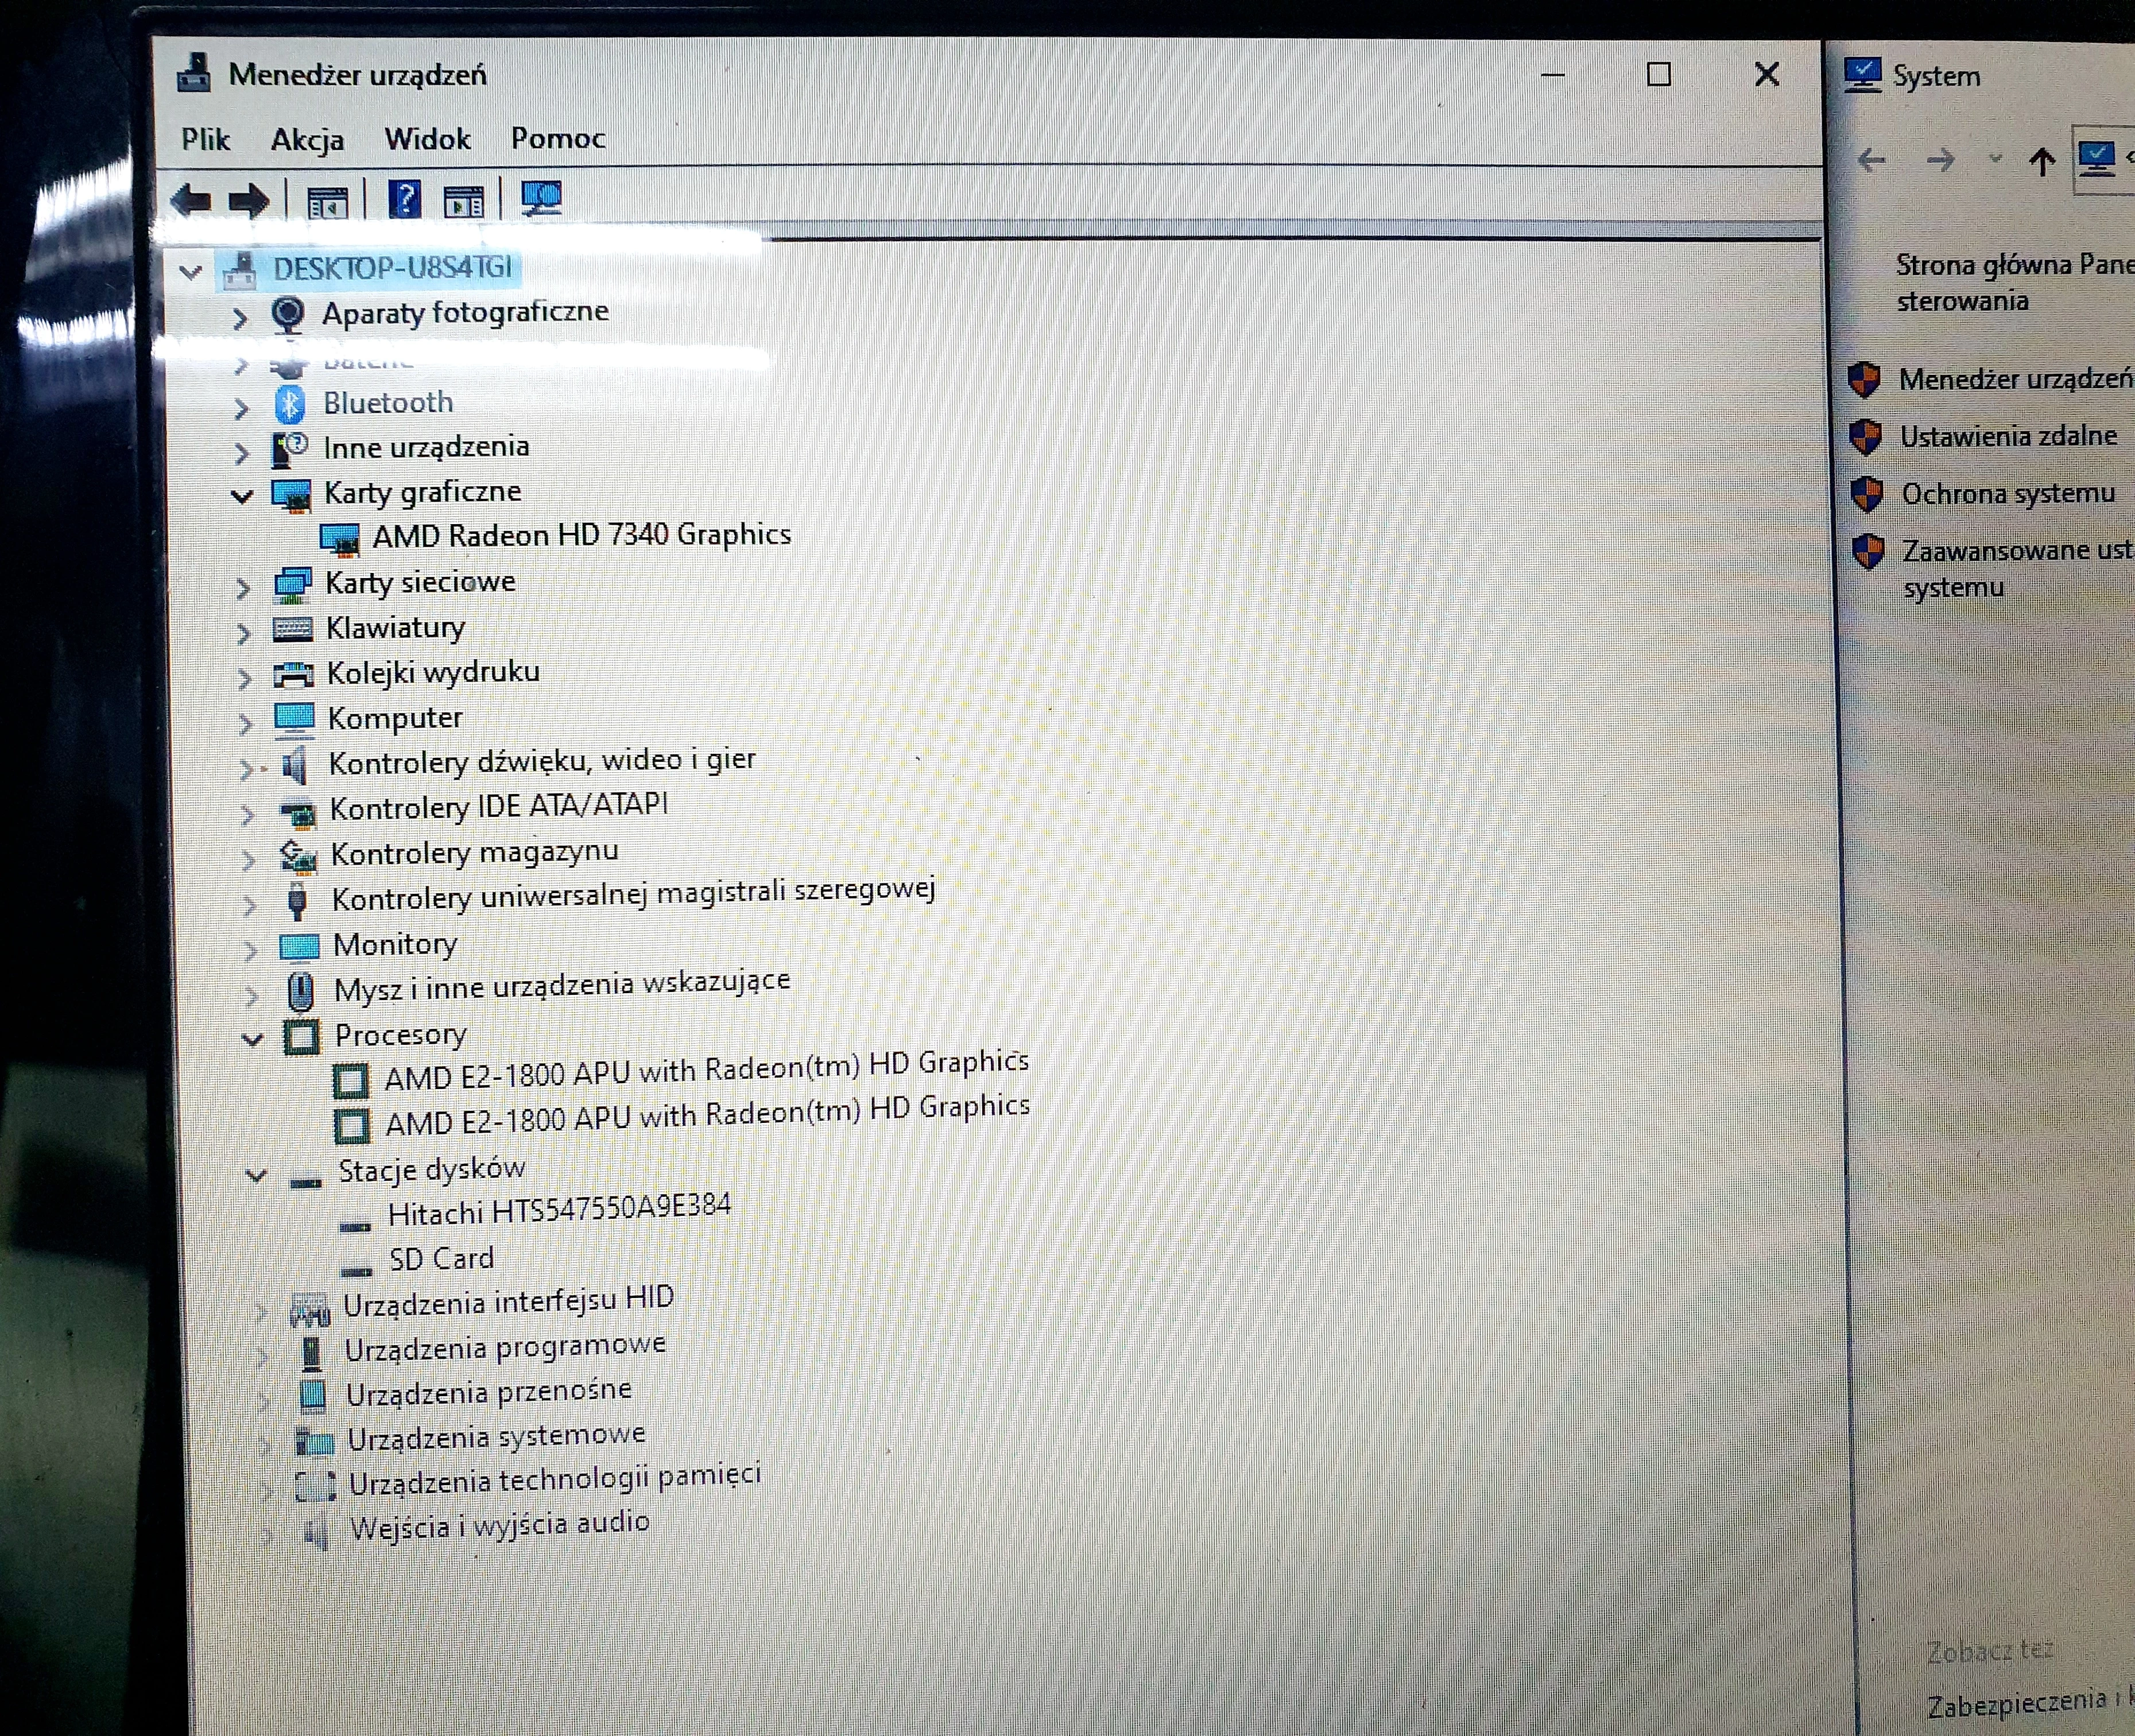This screenshot has width=2135, height=1736.
Task: Open the Widok menu
Action: coord(427,138)
